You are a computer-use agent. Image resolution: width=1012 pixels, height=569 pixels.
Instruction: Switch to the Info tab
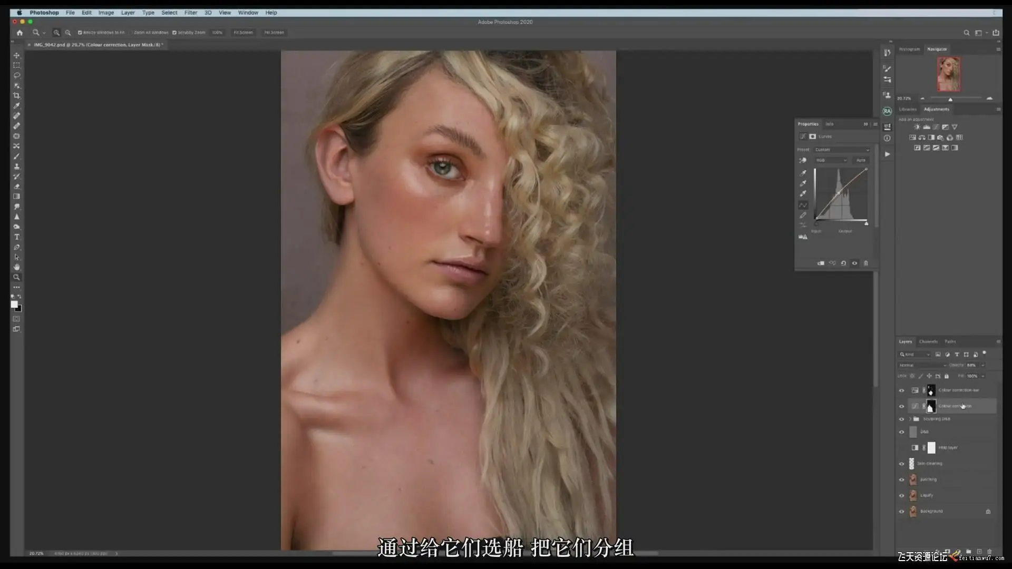830,124
